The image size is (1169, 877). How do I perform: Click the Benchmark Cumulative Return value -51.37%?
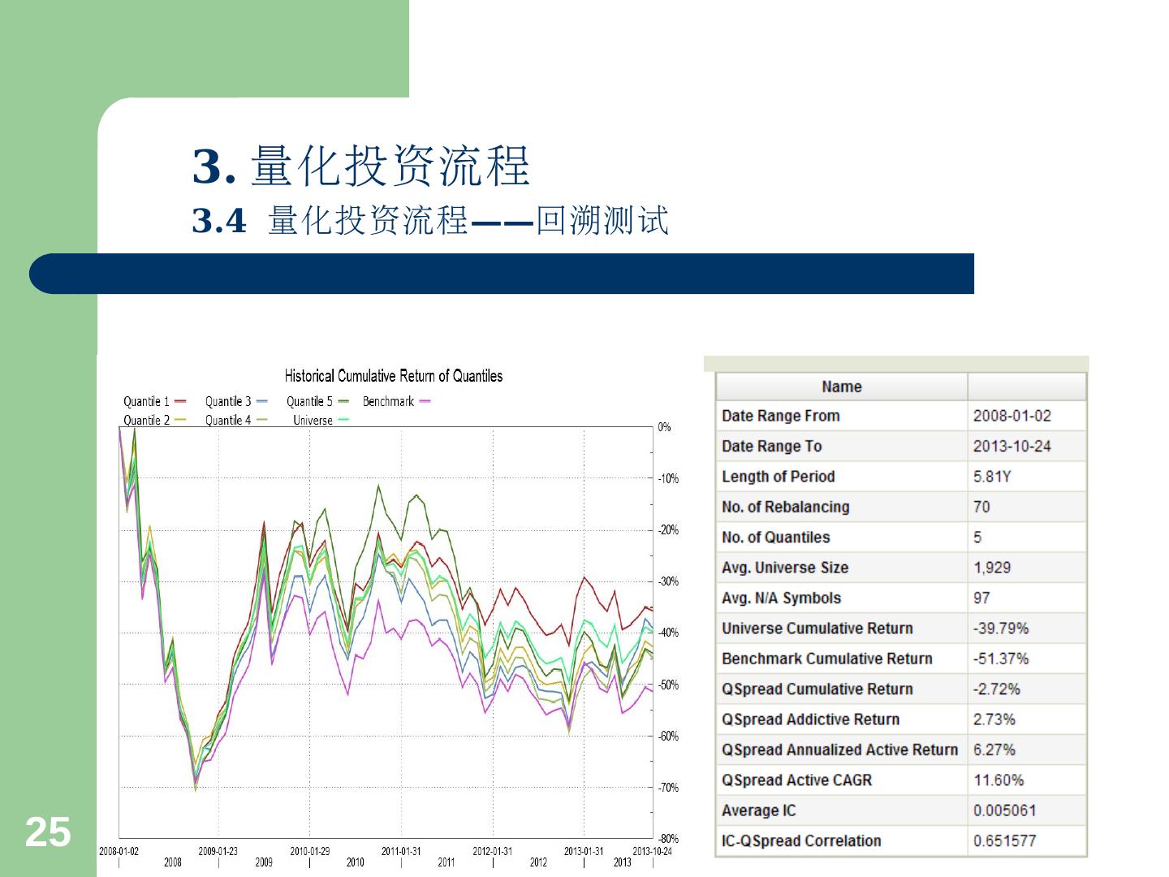(1000, 659)
